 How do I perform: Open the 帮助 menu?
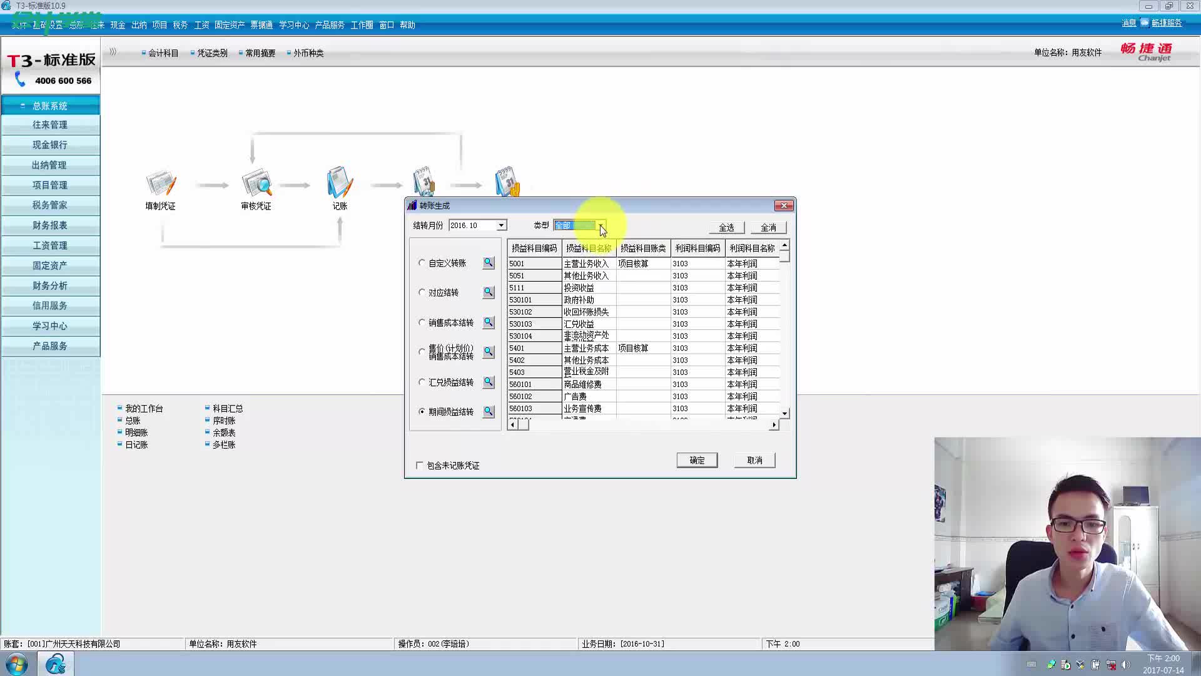407,25
